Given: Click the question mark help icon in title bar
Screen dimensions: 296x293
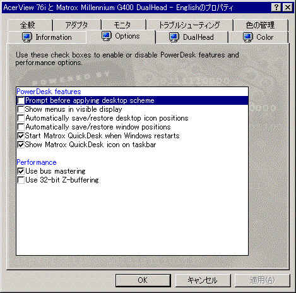Looking at the screenshot, I should (x=276, y=8).
